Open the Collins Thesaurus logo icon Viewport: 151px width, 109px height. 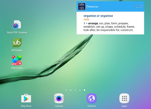(x=82, y=6)
